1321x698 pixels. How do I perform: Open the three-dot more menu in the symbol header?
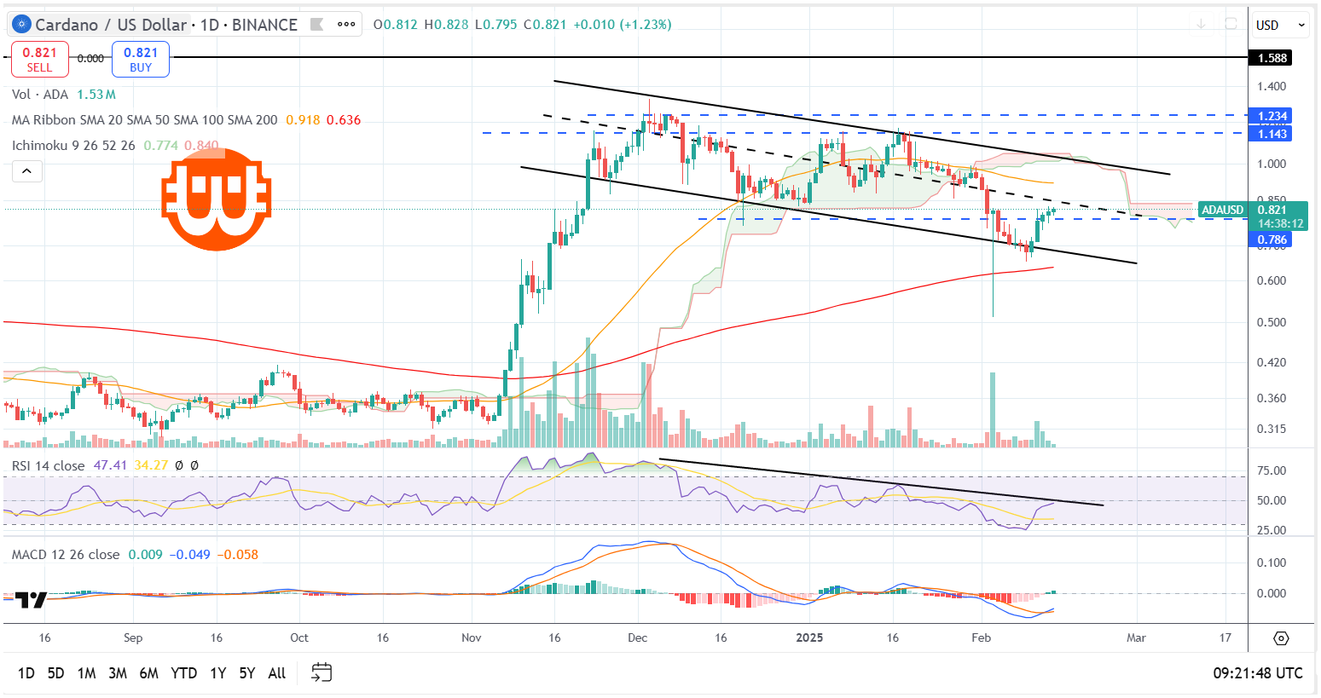346,25
